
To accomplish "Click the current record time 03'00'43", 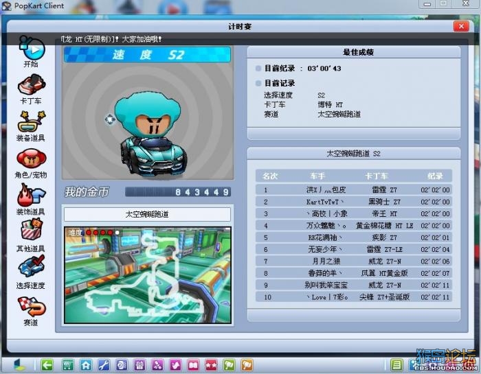I will click(324, 69).
